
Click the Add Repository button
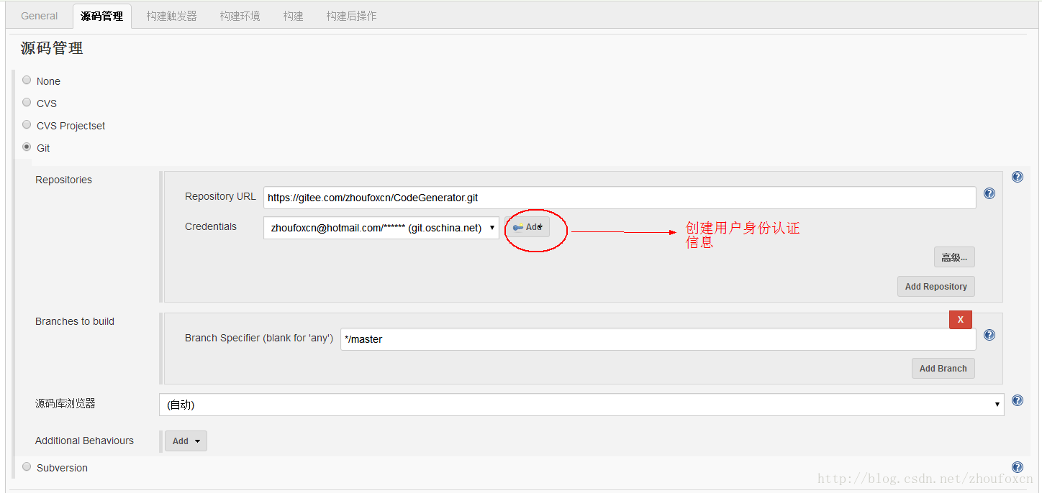tap(935, 286)
